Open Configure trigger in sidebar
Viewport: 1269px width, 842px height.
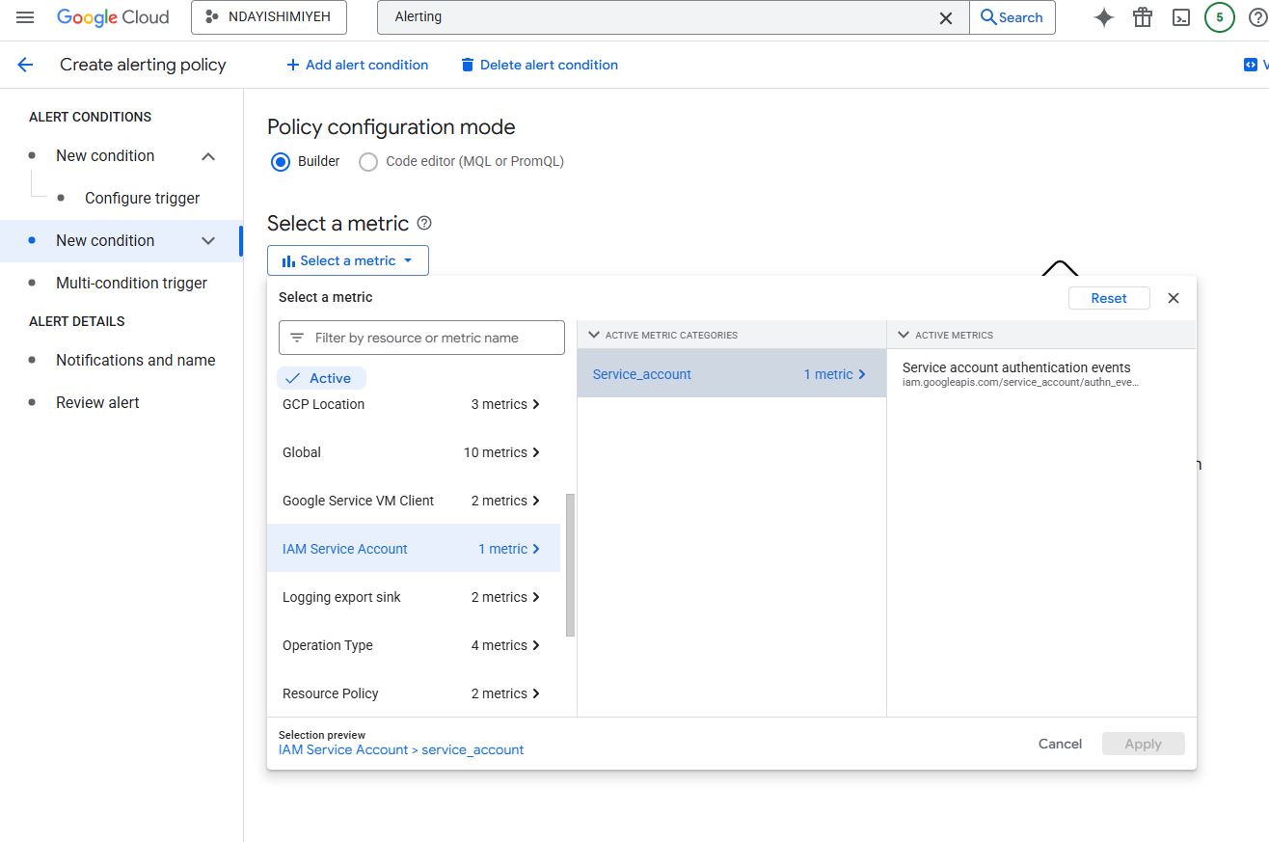pyautogui.click(x=142, y=198)
